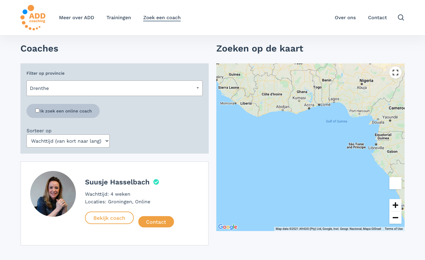Click Suusje Hasselbach's profile photo

(x=53, y=194)
